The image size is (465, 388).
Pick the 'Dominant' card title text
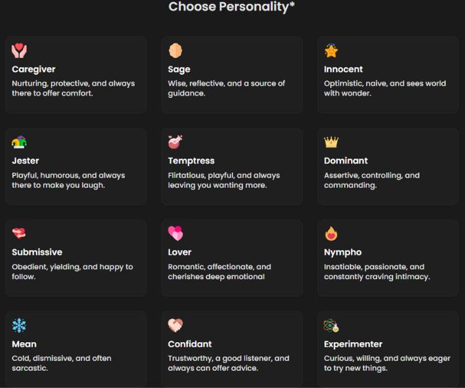coord(346,161)
